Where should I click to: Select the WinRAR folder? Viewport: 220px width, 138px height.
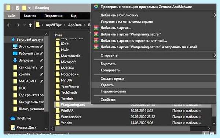[x=67, y=110]
